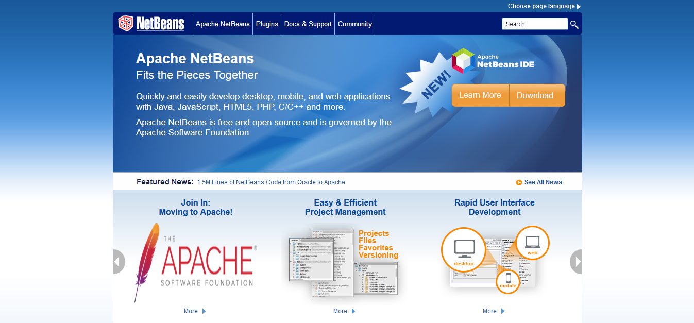
Task: Click the 'Rapid User Interface Development' heading
Action: [x=495, y=207]
